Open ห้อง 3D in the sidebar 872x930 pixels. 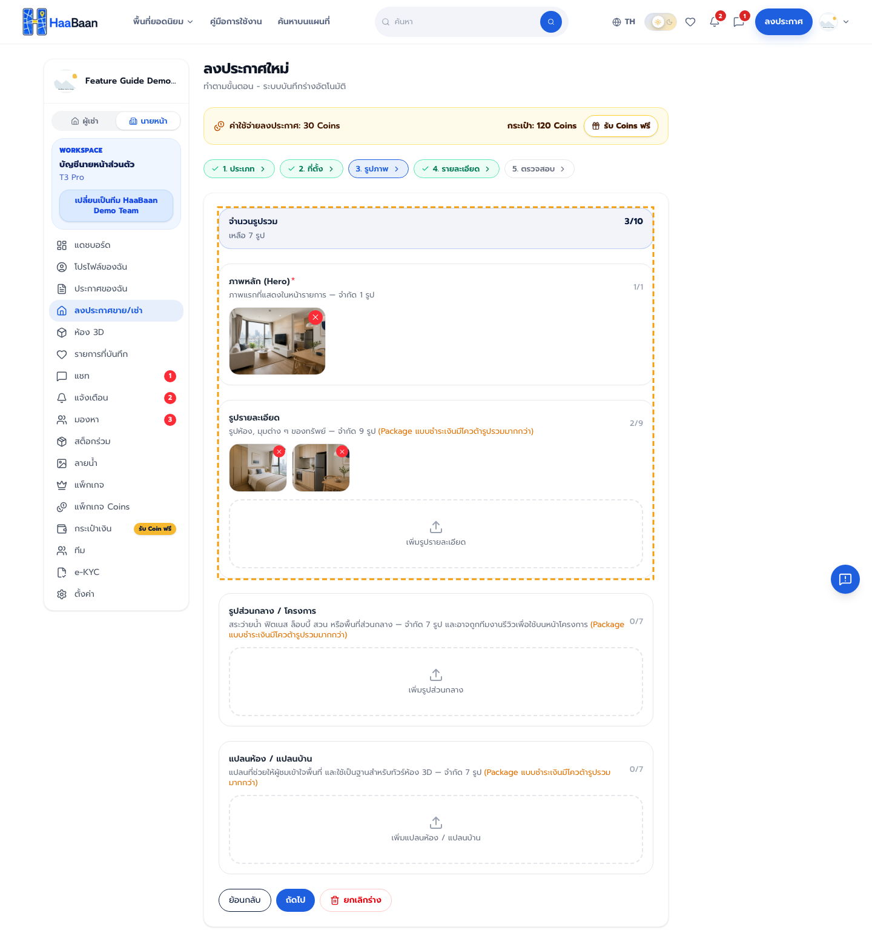pos(116,333)
